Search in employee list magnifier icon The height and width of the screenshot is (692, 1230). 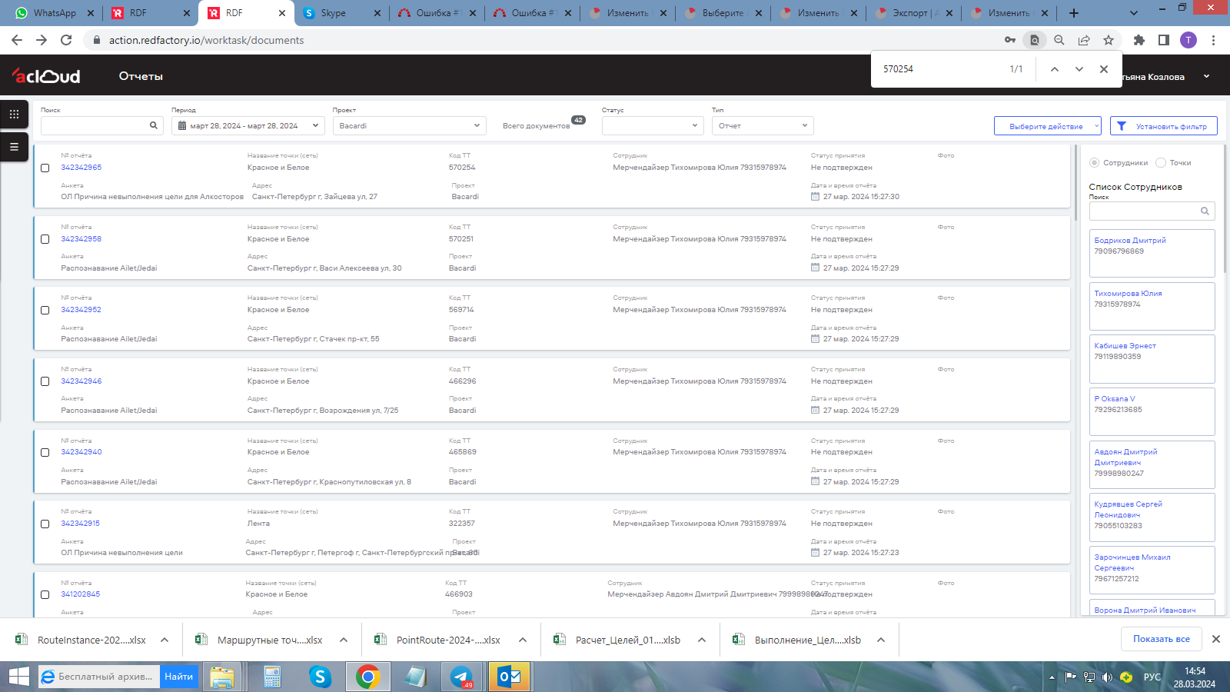pyautogui.click(x=1205, y=211)
